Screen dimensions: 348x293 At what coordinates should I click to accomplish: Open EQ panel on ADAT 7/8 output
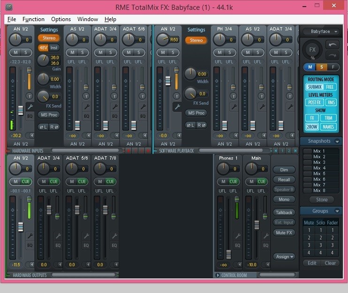pyautogui.click(x=114, y=245)
